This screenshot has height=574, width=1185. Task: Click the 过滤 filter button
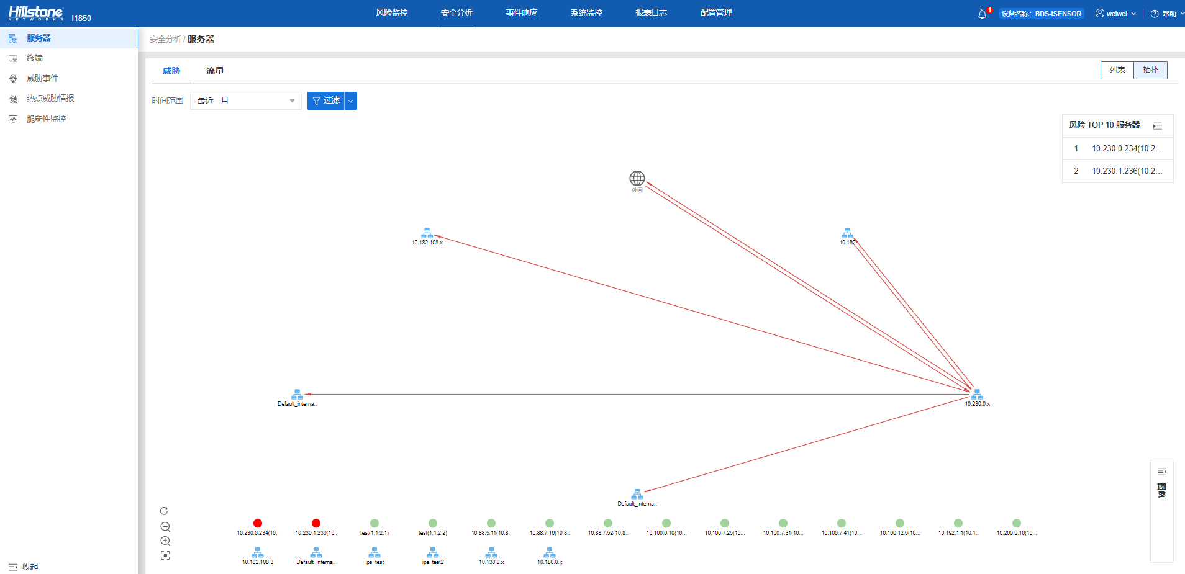point(326,101)
